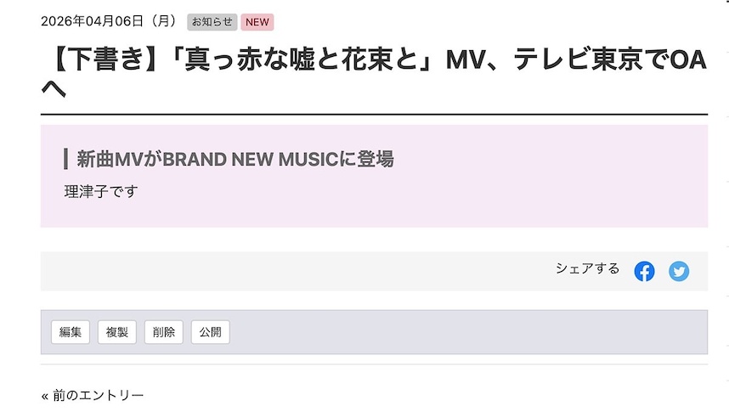
Task: Share the entry on Facebook
Action: coord(644,271)
